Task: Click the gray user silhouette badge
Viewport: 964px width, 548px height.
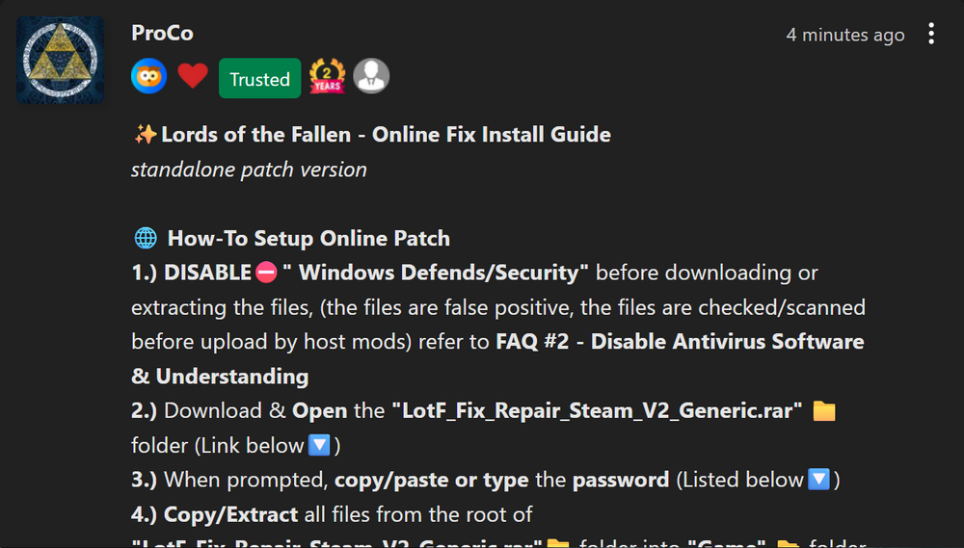Action: [x=371, y=76]
